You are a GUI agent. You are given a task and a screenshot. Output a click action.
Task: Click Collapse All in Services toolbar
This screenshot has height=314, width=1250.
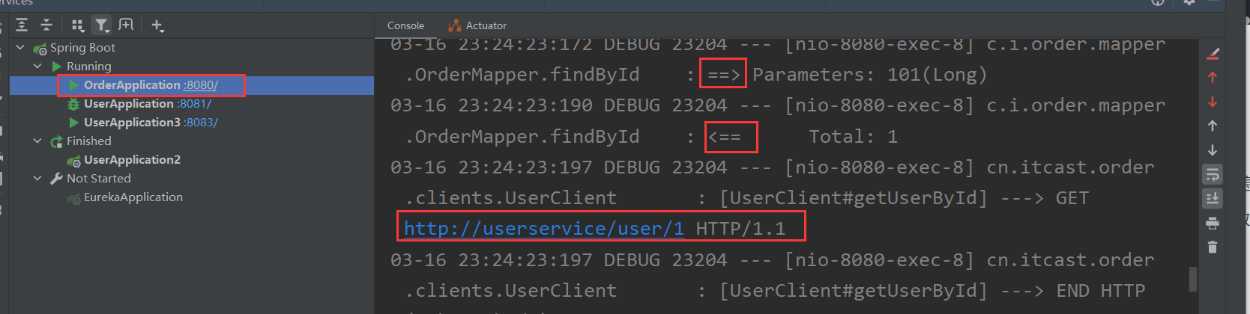pyautogui.click(x=46, y=25)
